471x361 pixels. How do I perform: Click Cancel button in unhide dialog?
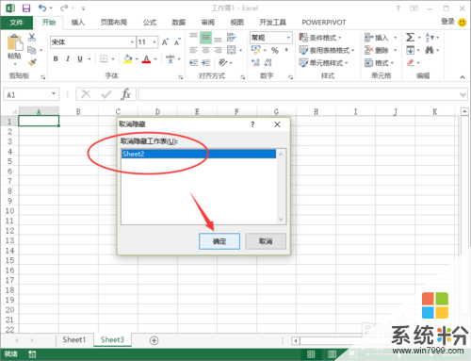(266, 241)
